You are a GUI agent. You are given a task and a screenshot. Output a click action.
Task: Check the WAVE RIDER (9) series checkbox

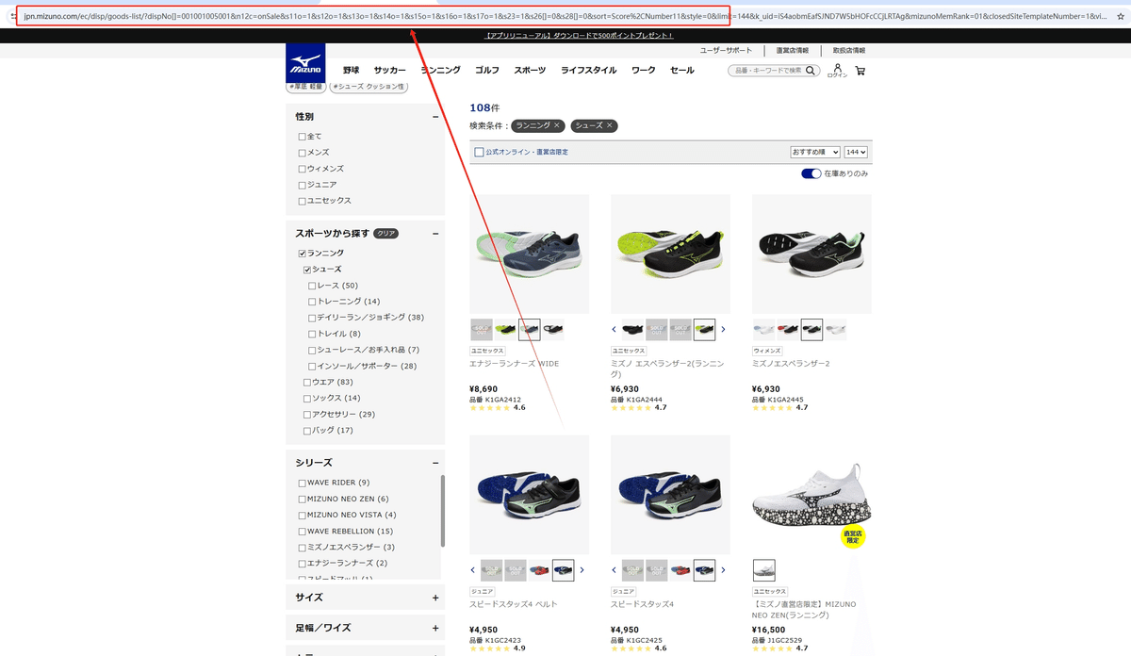303,484
